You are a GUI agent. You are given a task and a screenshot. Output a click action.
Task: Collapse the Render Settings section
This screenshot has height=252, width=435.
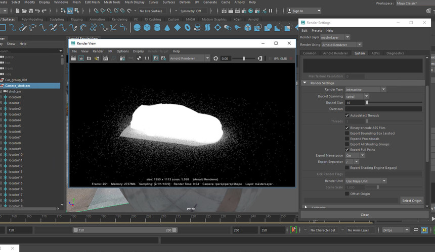[x=305, y=83]
